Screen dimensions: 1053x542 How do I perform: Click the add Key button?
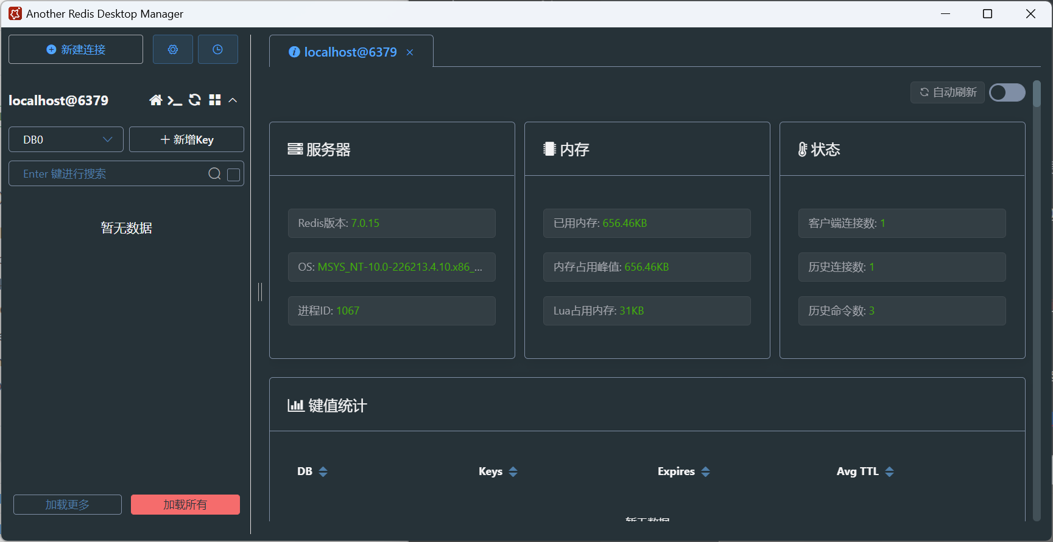tap(186, 139)
